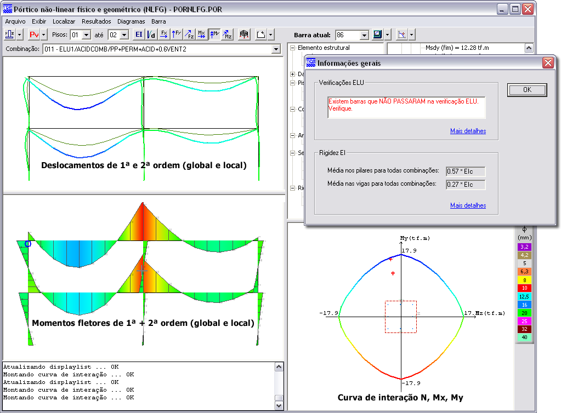Click the building structure view icon
Image resolution: width=561 pixels, height=413 pixels.
pos(245,35)
